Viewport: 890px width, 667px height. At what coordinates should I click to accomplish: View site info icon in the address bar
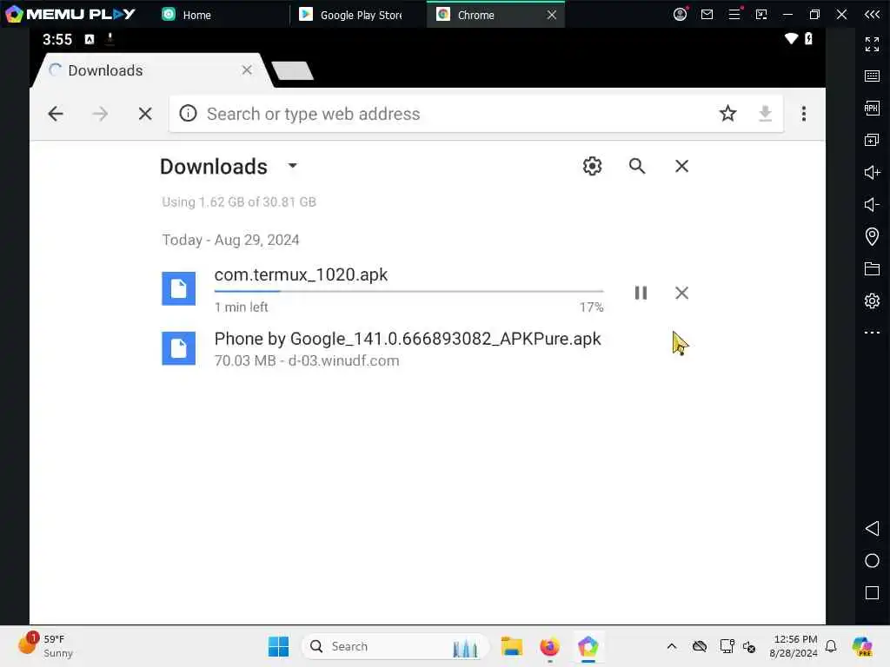pos(188,114)
